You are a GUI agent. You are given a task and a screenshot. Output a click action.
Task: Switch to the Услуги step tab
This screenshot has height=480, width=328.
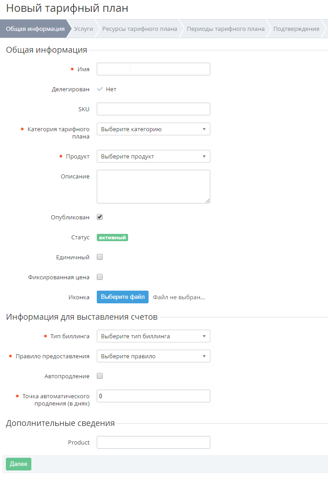point(83,29)
